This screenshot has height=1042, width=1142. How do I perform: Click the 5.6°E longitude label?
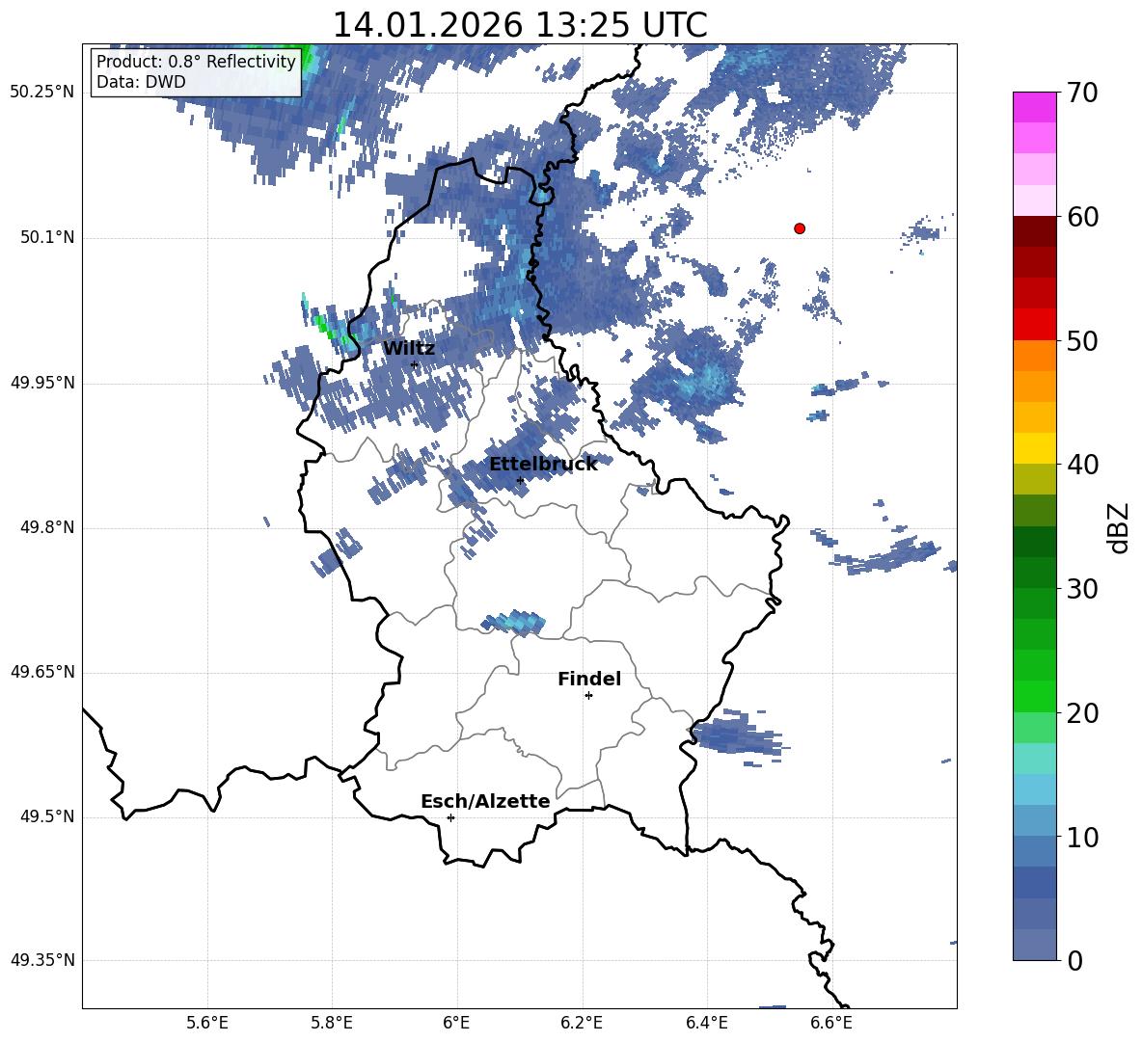(x=207, y=1023)
